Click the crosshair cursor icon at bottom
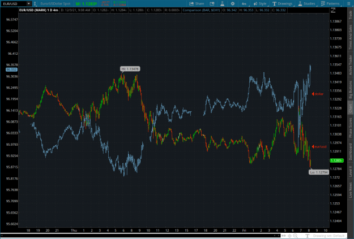The image size is (354, 239). (x=289, y=236)
